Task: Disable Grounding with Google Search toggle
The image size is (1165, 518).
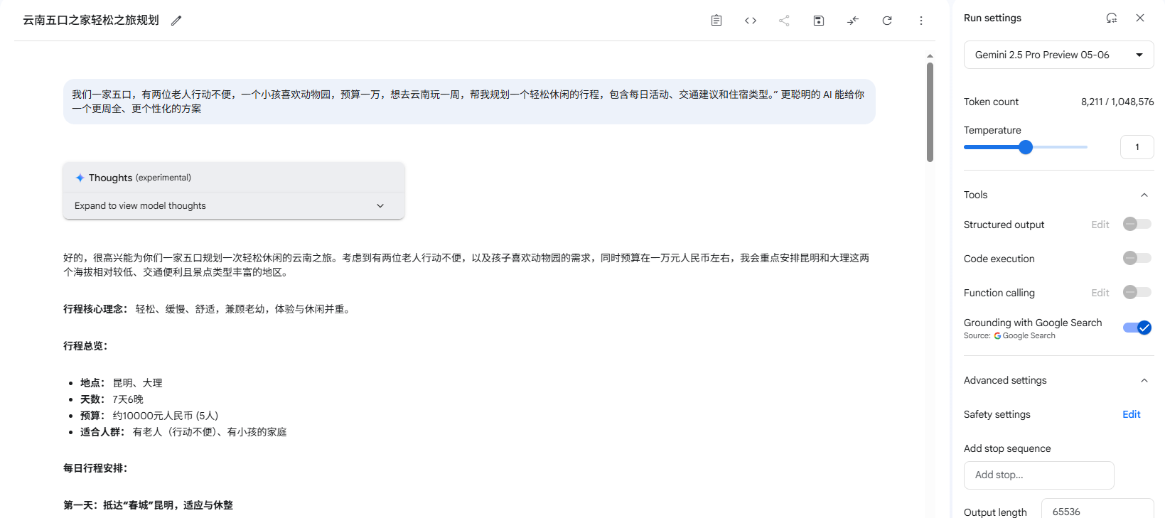Action: [x=1137, y=328]
